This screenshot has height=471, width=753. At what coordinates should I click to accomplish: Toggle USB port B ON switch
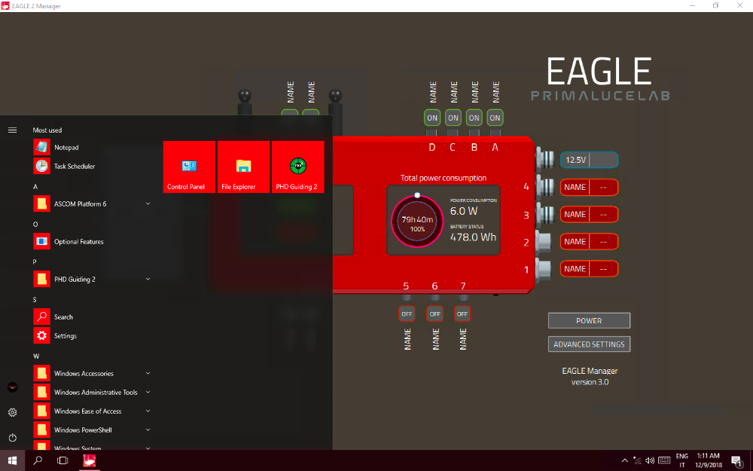pos(474,118)
